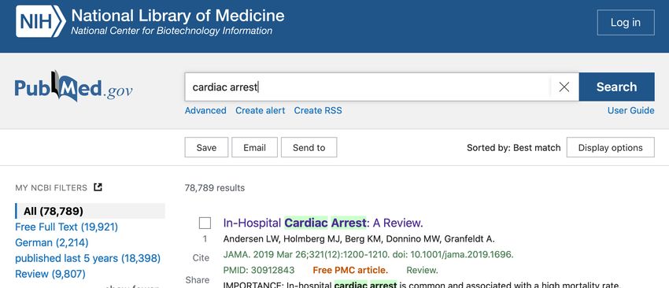Image resolution: width=669 pixels, height=288 pixels.
Task: Open the Send to menu
Action: (x=309, y=148)
